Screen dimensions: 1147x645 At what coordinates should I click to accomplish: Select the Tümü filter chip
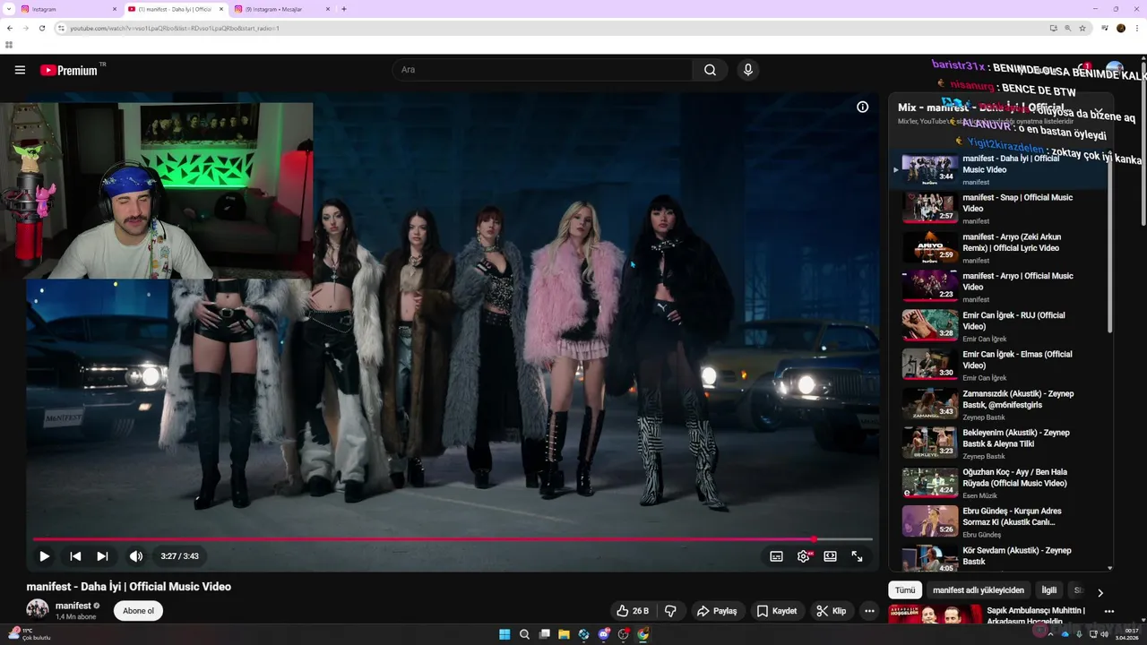pyautogui.click(x=905, y=590)
